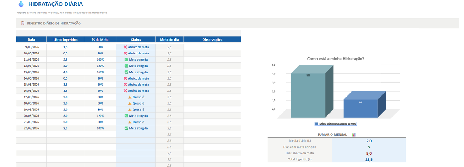
Task: Click the Total ingerido value 28,5
Action: coord(369,159)
